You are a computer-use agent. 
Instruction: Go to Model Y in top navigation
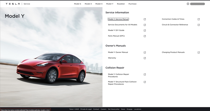pyautogui.click(x=110, y=4)
